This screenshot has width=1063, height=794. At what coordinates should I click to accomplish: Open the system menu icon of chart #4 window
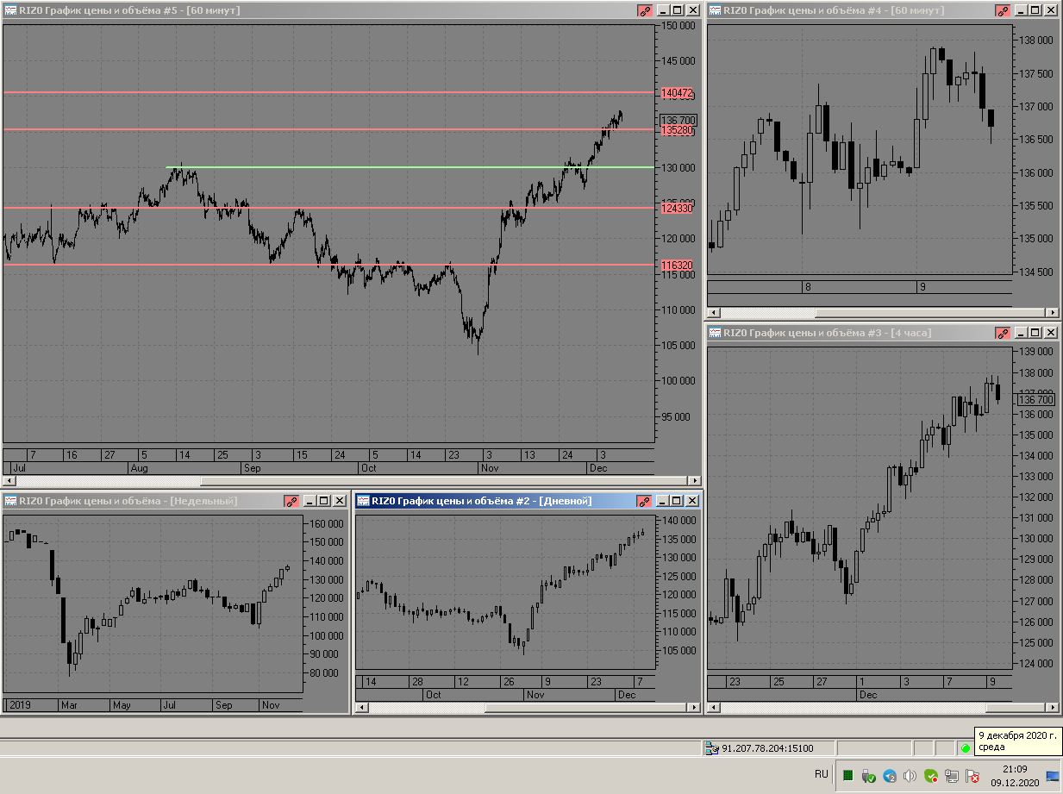715,11
